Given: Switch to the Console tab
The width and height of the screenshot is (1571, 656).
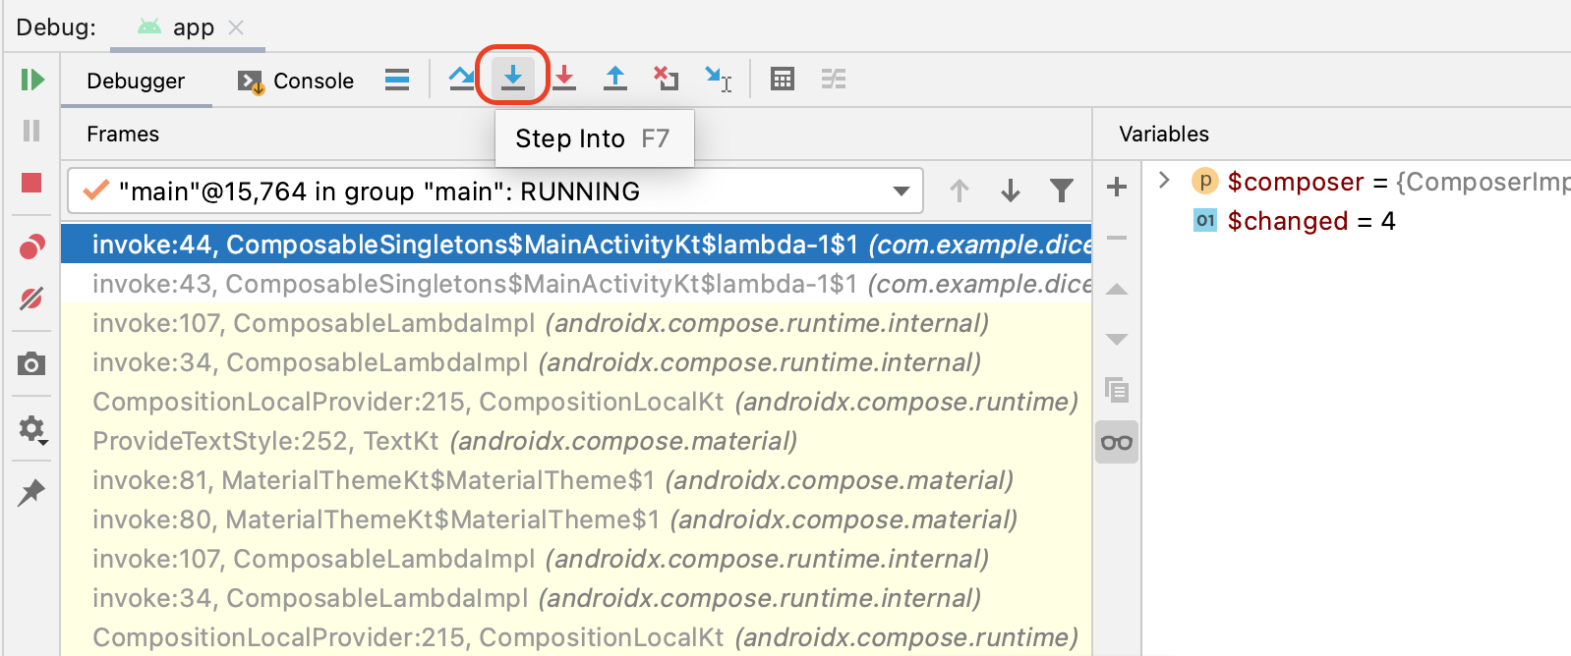Looking at the screenshot, I should pos(296,81).
